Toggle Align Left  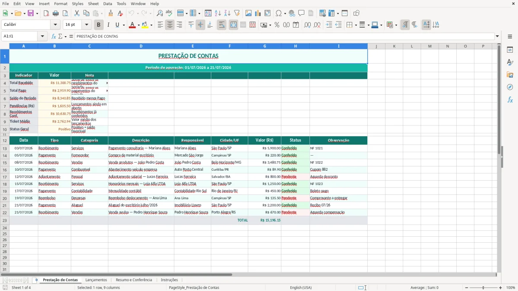(x=160, y=25)
